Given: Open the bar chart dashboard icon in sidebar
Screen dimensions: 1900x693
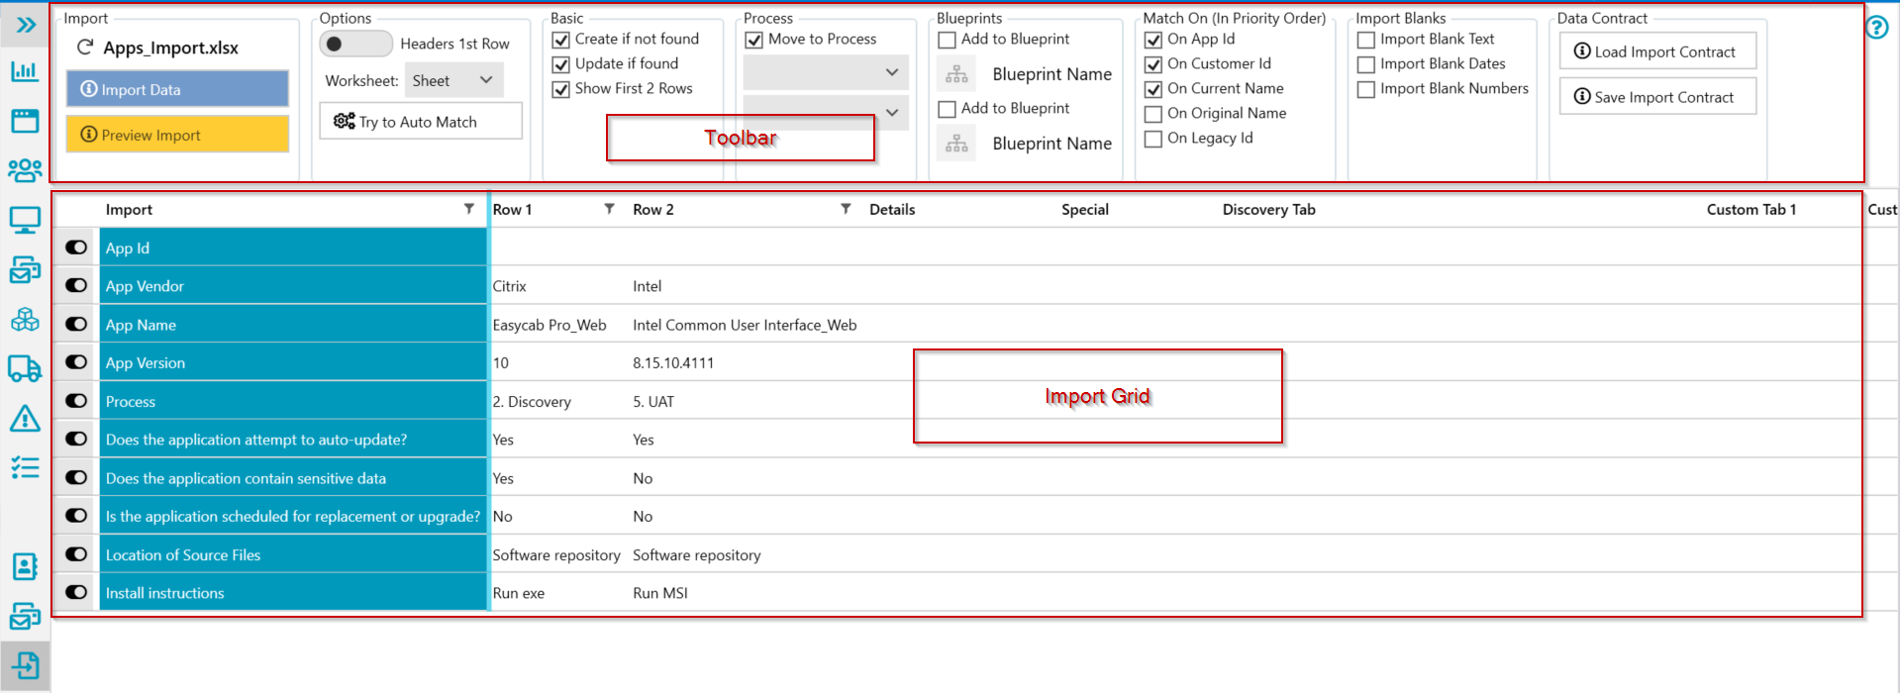Looking at the screenshot, I should click(25, 71).
